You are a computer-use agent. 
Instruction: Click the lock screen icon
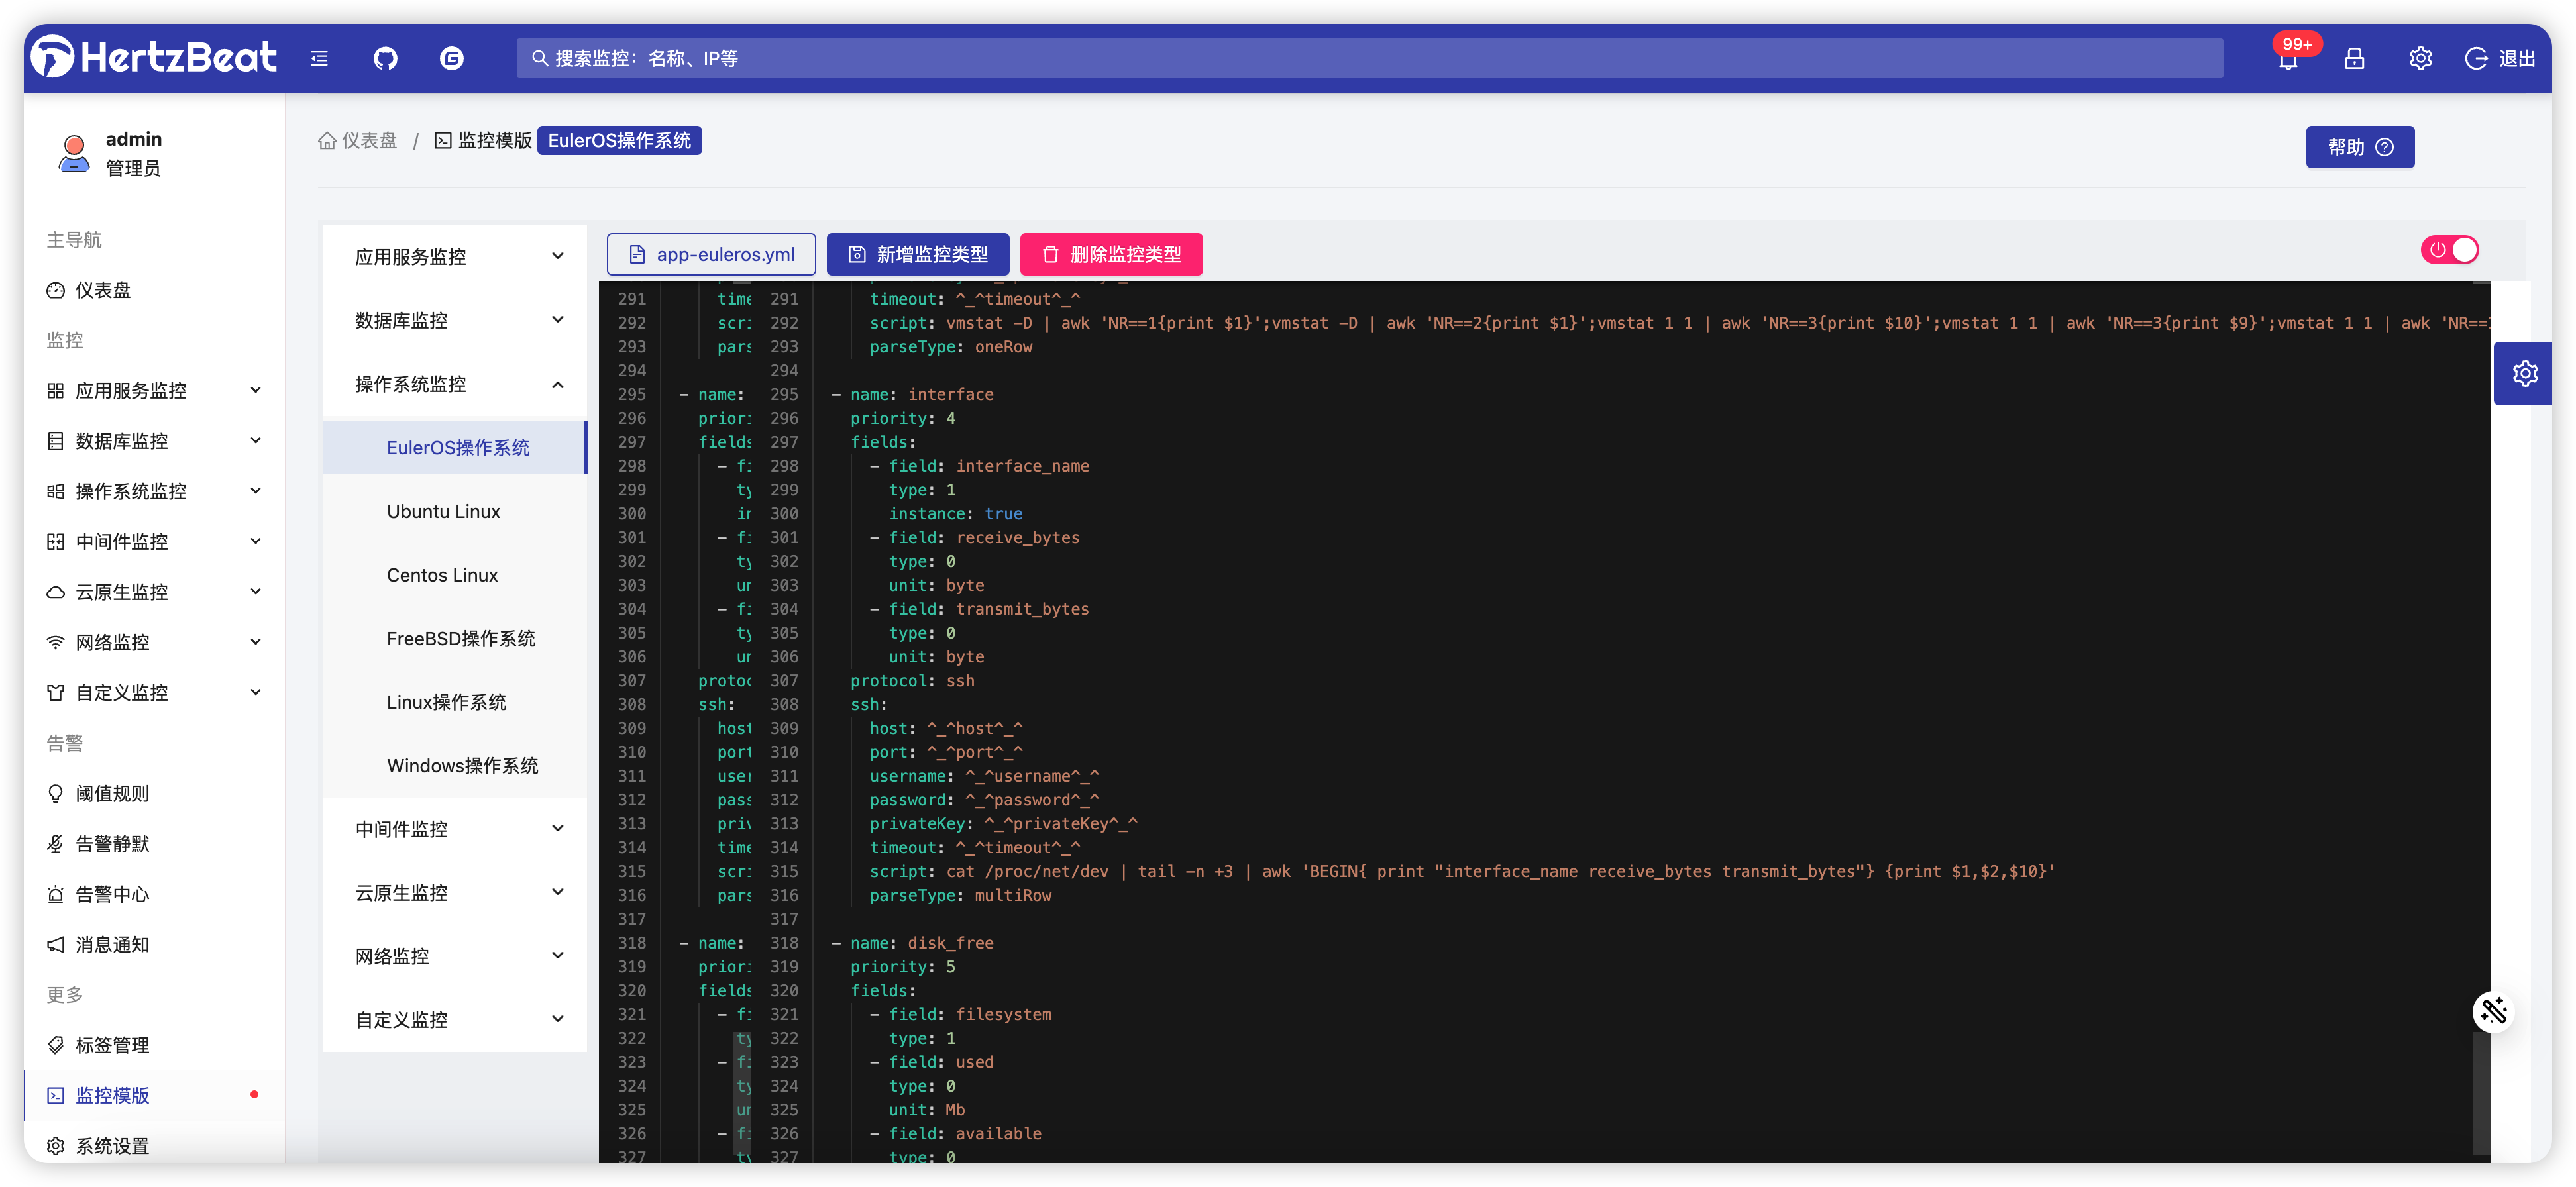tap(2354, 59)
